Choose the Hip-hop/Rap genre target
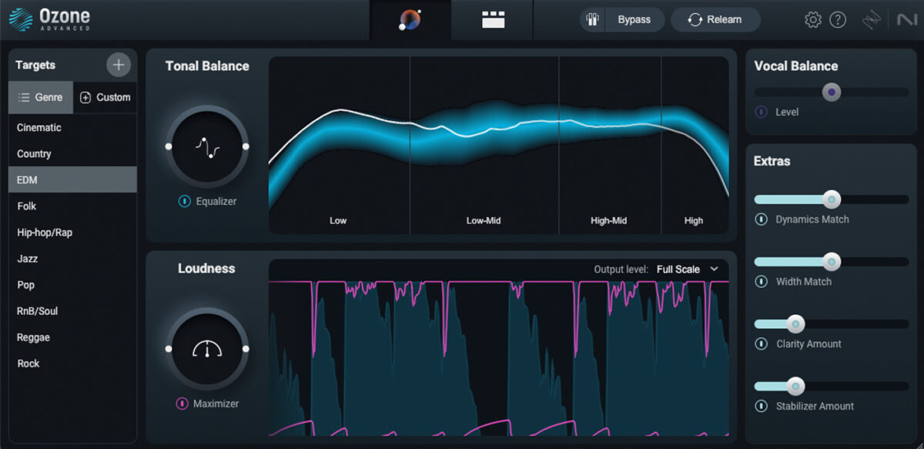The height and width of the screenshot is (449, 924). click(72, 233)
